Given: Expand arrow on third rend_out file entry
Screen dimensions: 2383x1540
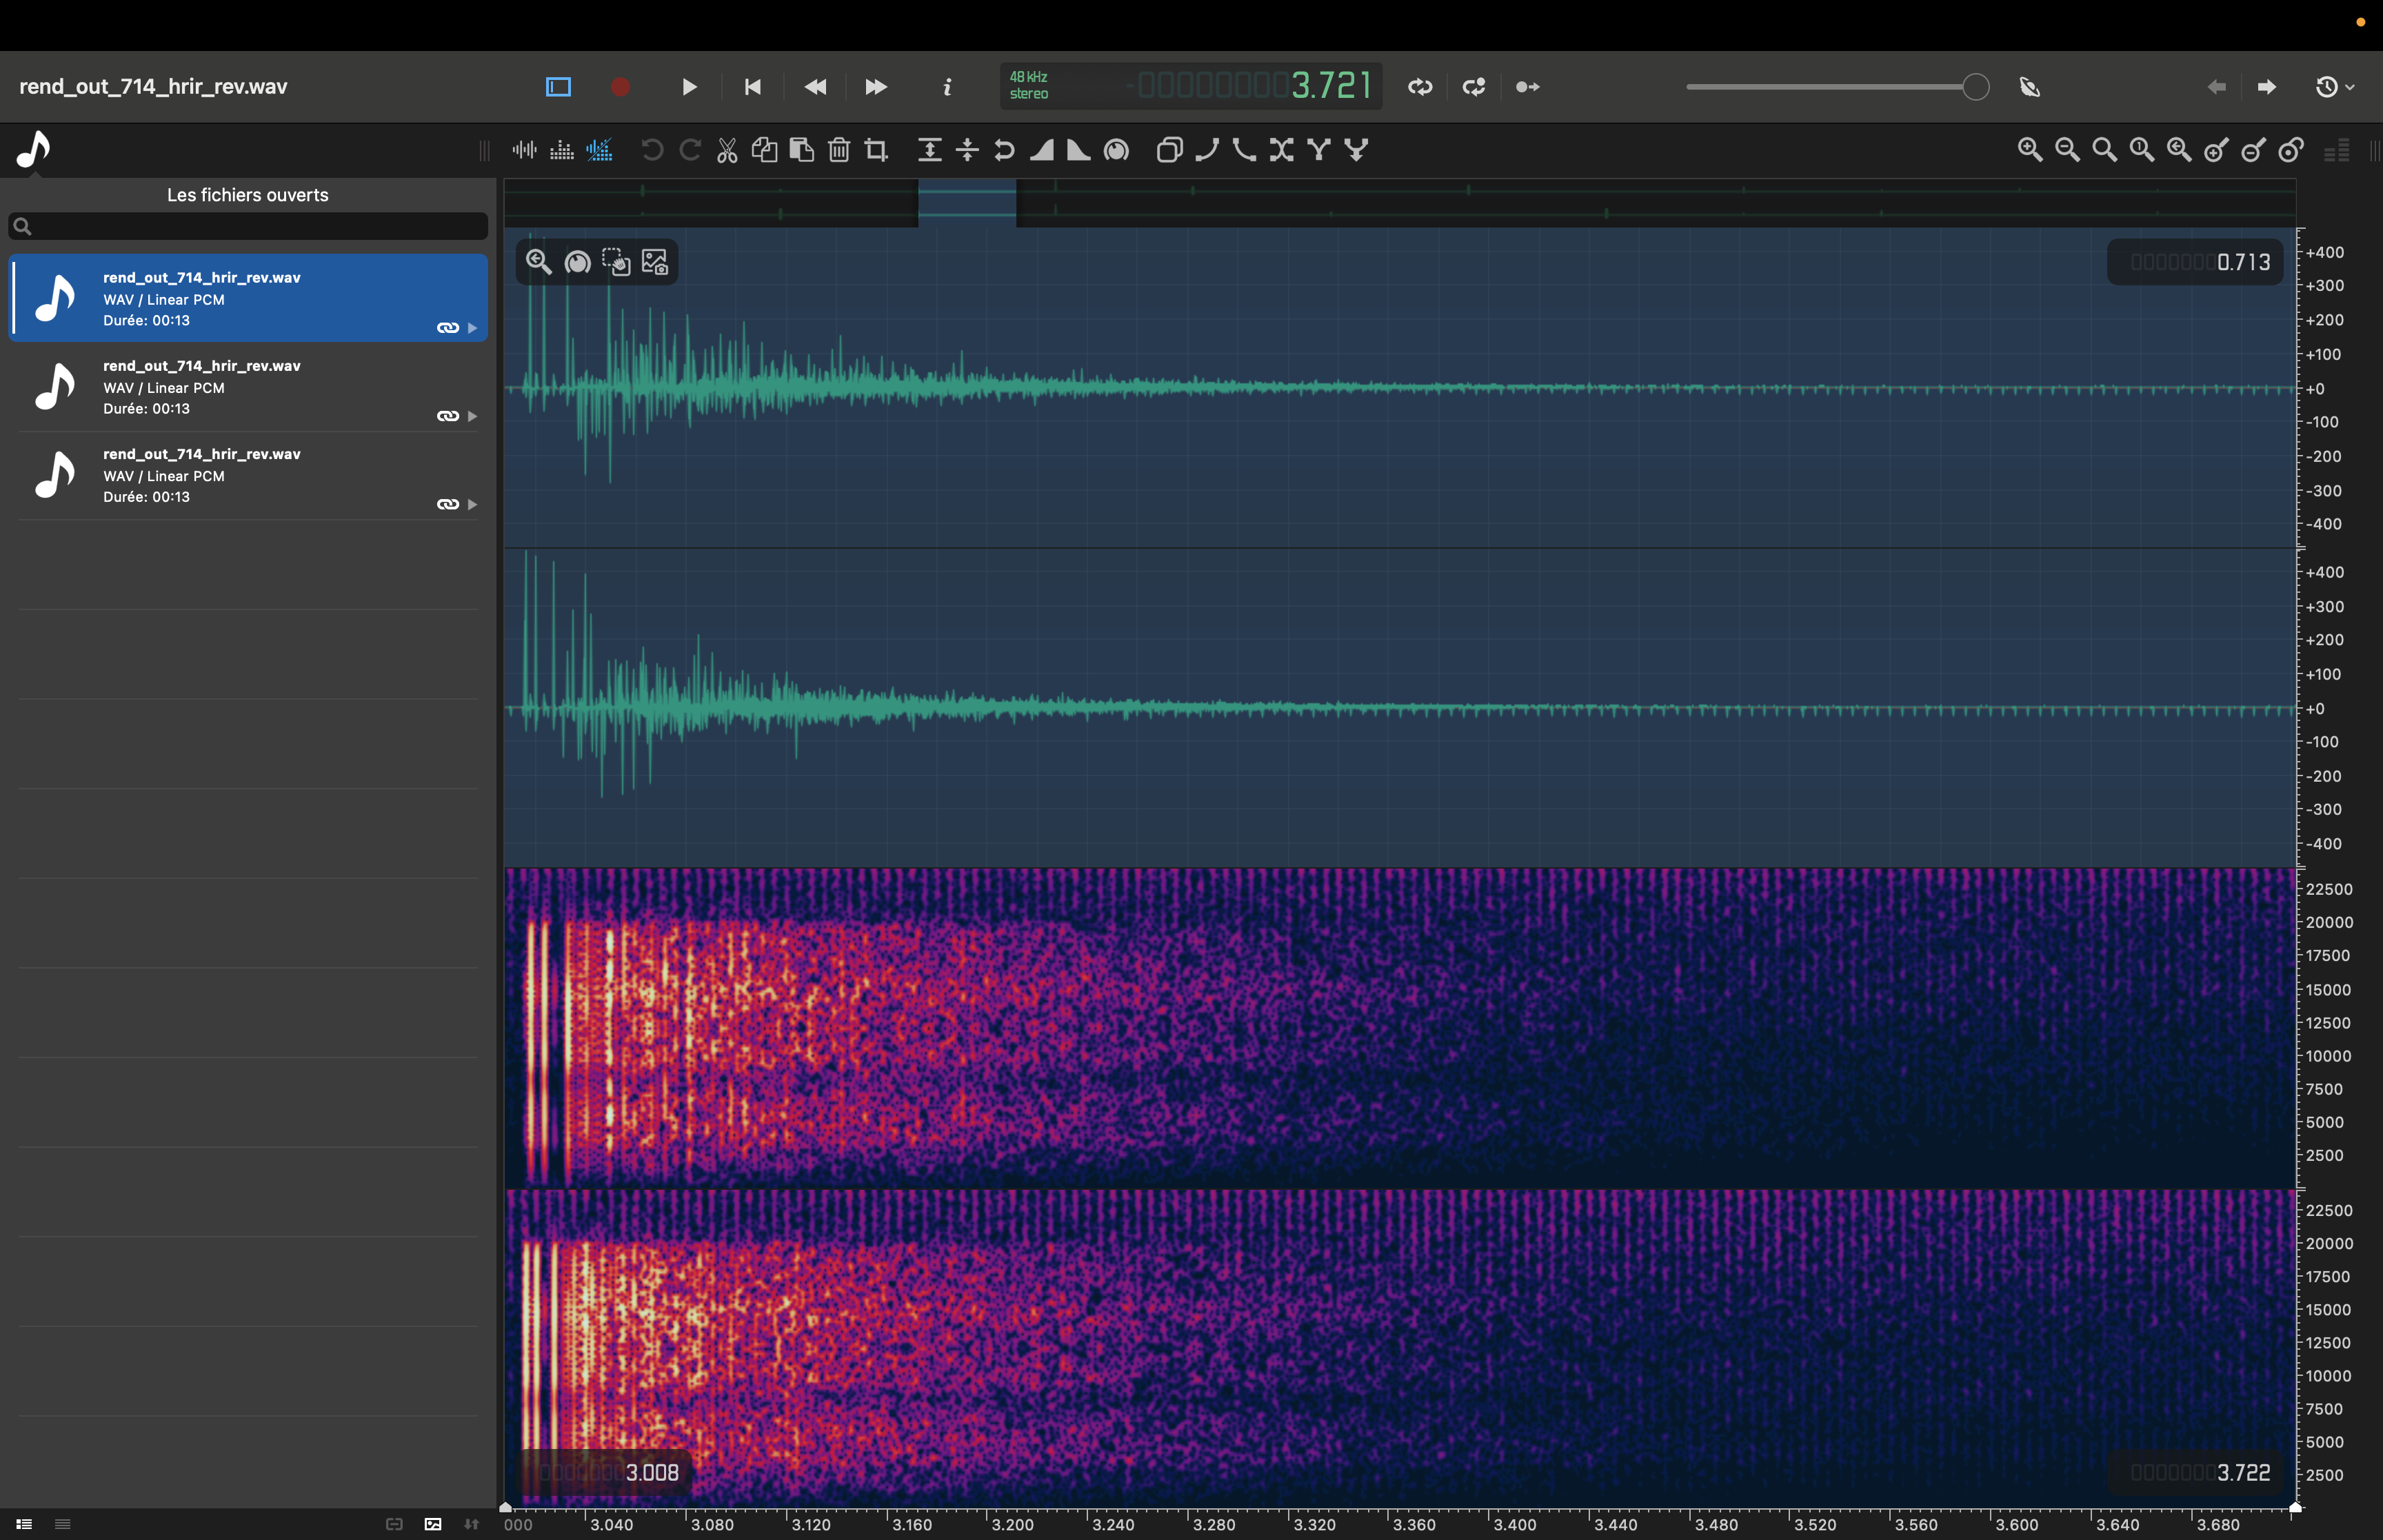Looking at the screenshot, I should point(472,504).
